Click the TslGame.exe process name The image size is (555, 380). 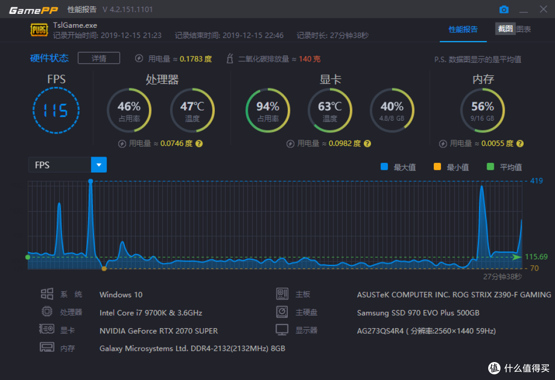tap(75, 25)
